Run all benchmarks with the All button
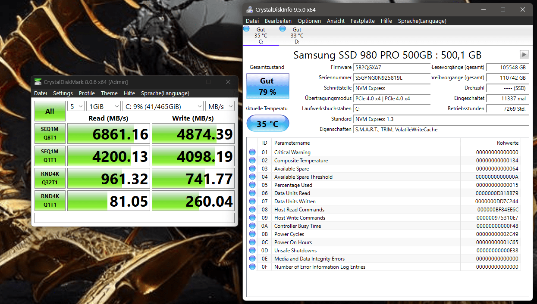The image size is (537, 304). coord(50,111)
